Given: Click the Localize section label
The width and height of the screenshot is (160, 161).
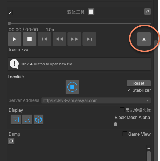Looking at the screenshot, I should point(16,77).
